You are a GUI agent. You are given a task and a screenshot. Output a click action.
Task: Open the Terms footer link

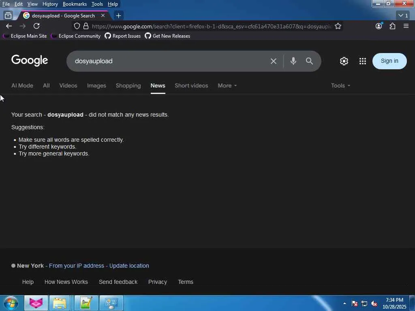[186, 282]
